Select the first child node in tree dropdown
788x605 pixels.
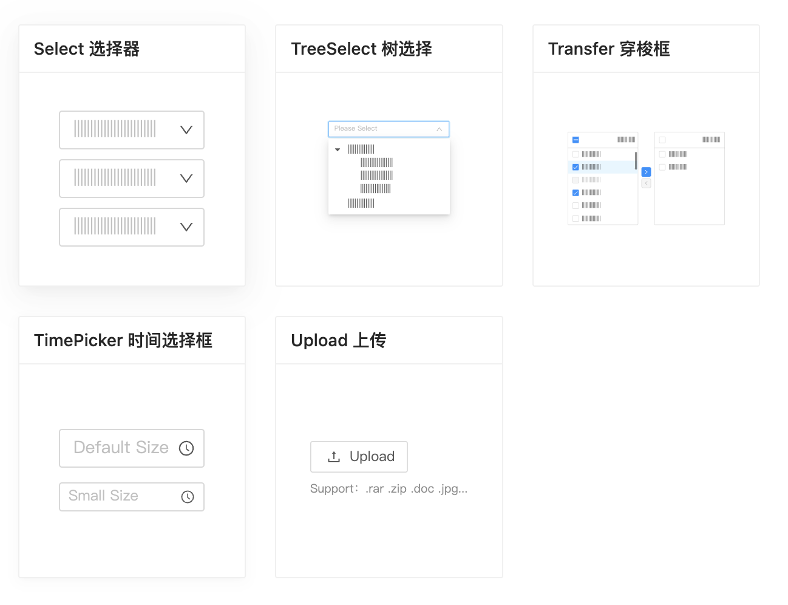[x=376, y=162]
